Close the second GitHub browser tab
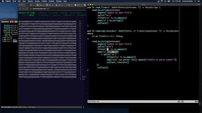Image resolution: width=202 pixels, height=113 pixels. point(53,5)
